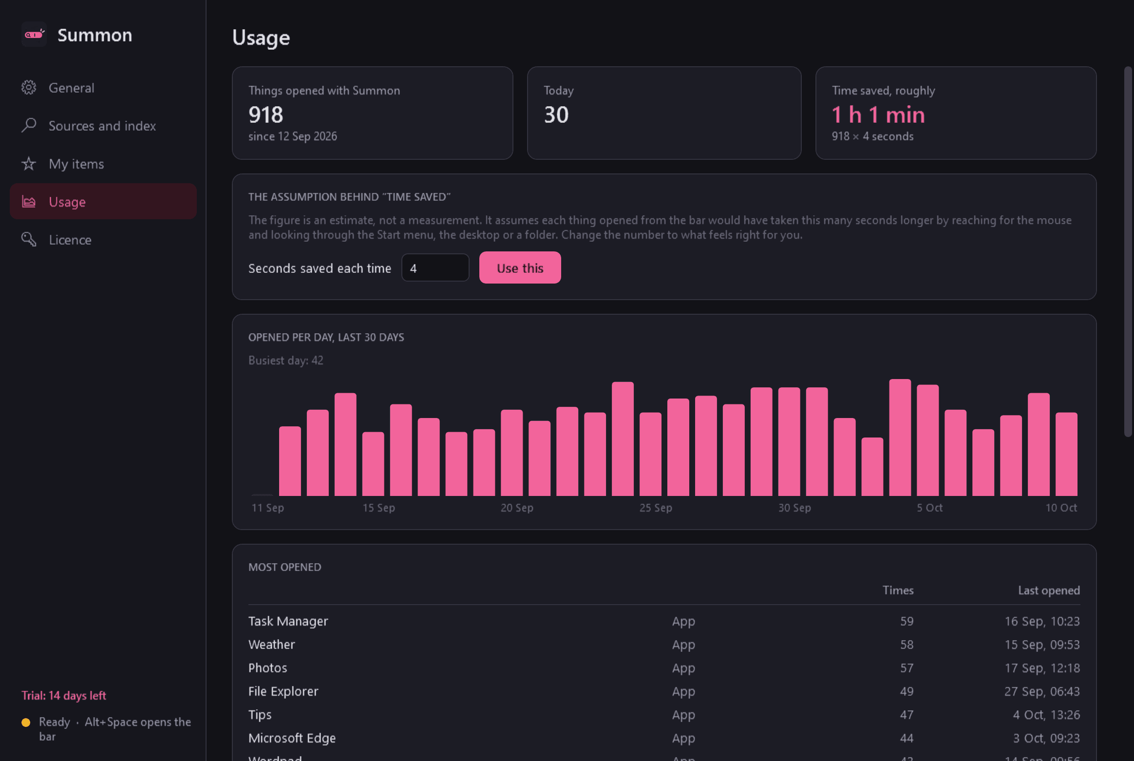
Task: Select the Task Manager row
Action: coord(664,621)
